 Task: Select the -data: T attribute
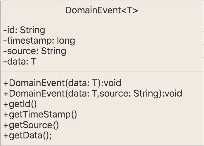20,61
